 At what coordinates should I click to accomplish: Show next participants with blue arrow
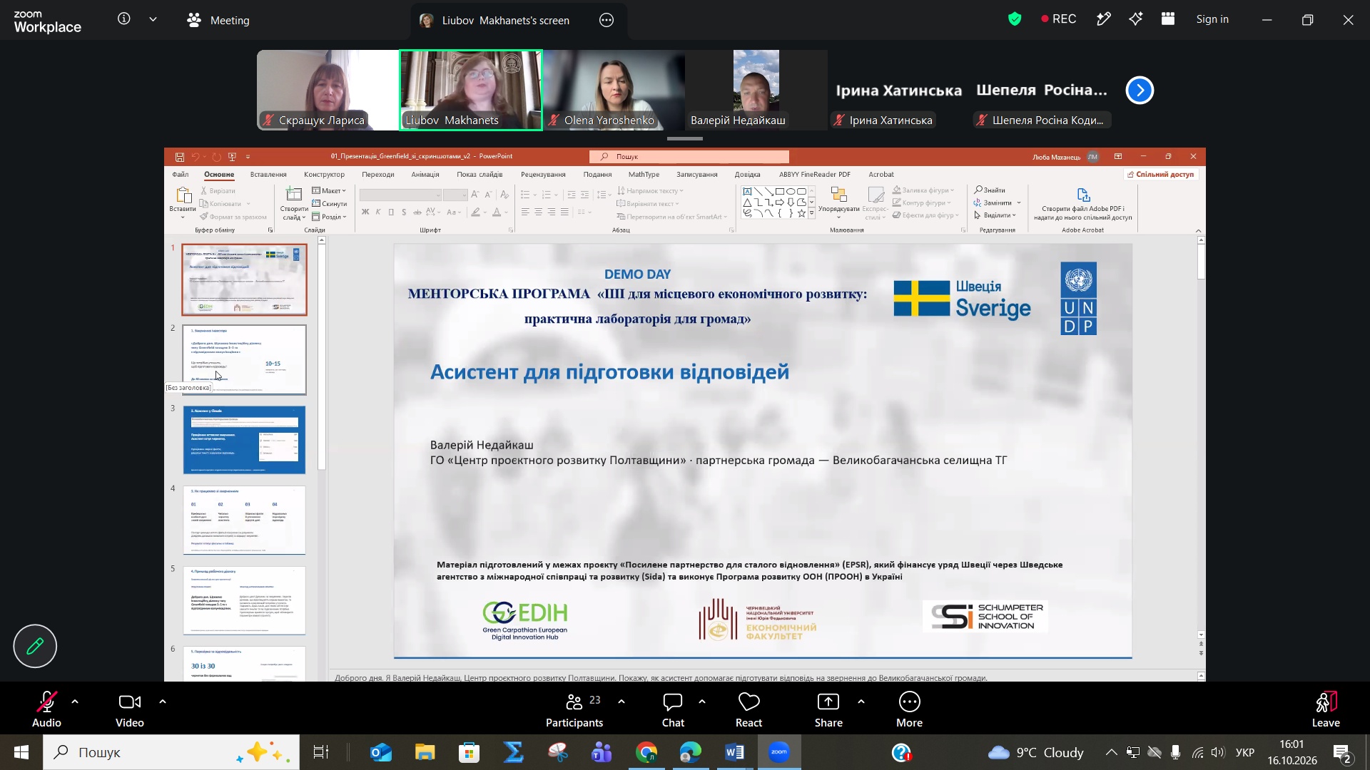[1140, 91]
